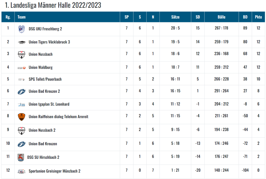Viewport: 266px width, 179px height.
Task: Click the Union tgaplan St. Leonhard logo
Action: tap(22, 105)
